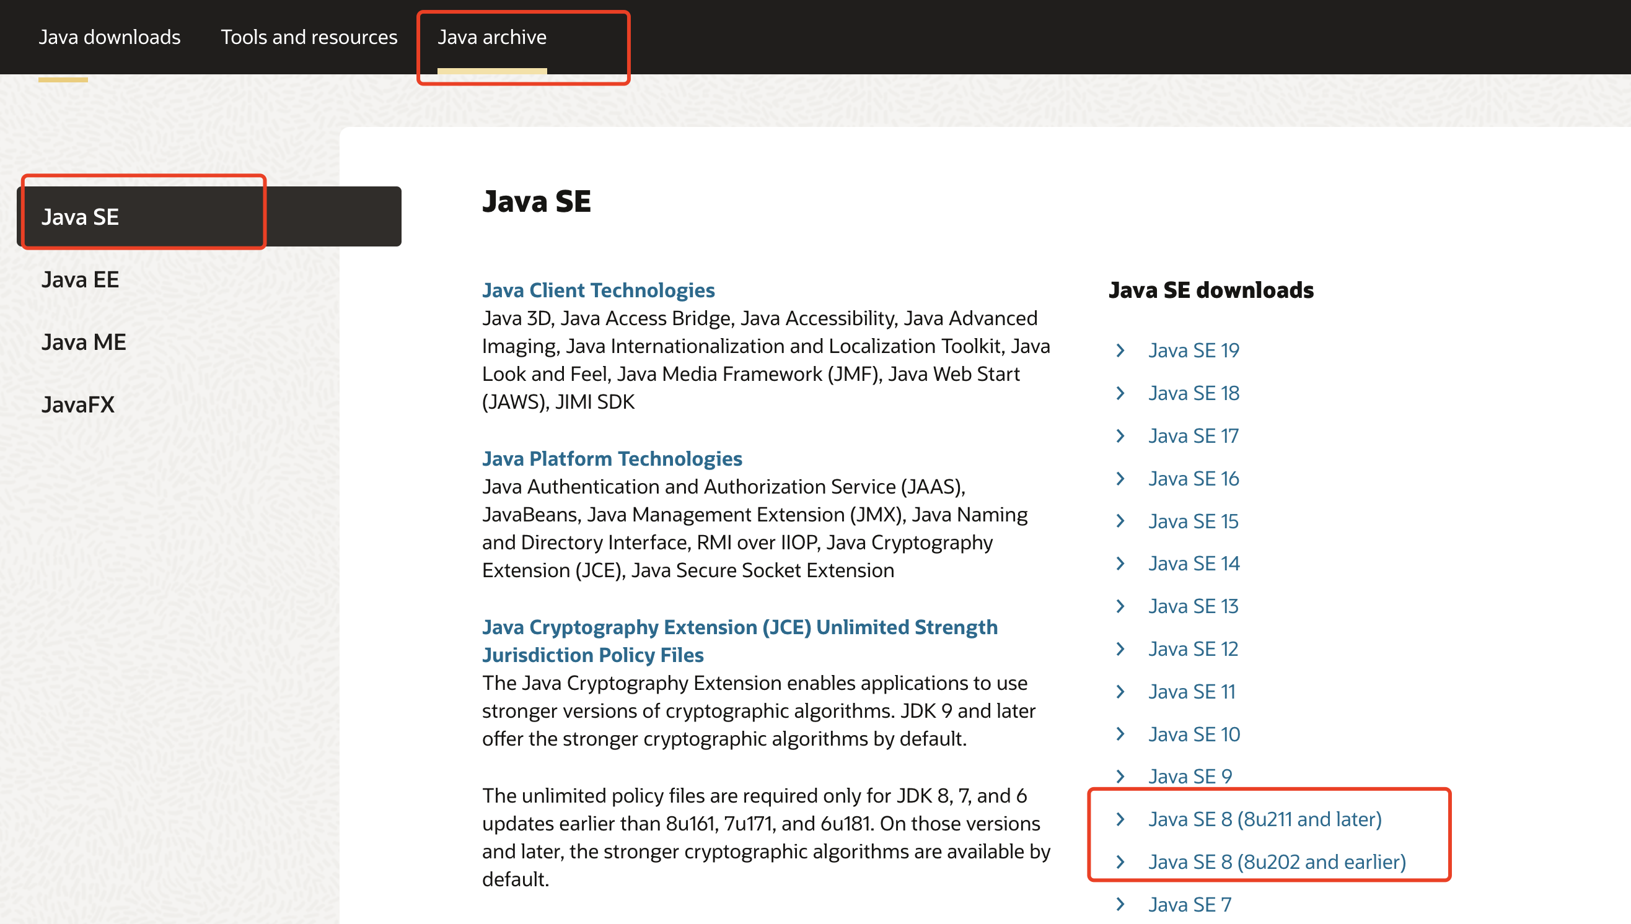Image resolution: width=1631 pixels, height=924 pixels.
Task: Click chevron beside Java SE 8 (8u211 and later)
Action: (x=1120, y=819)
